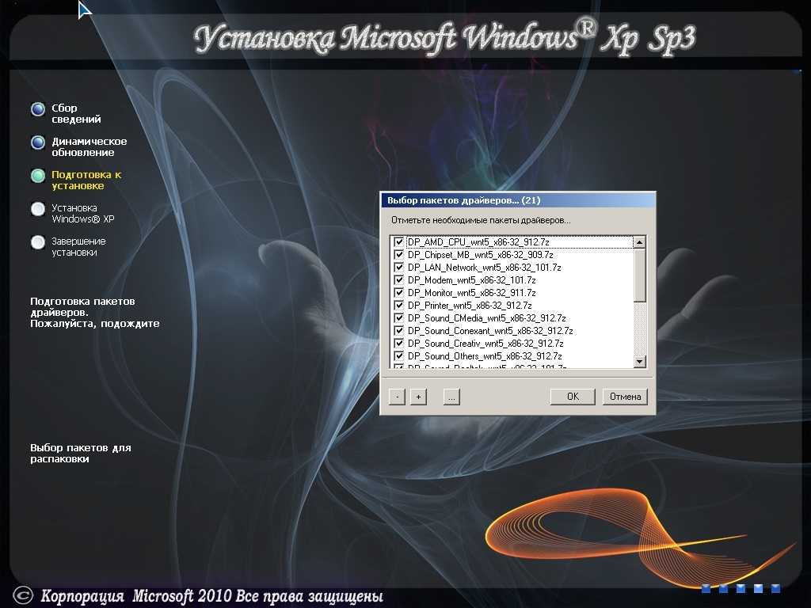This screenshot has width=811, height=608.
Task: Click the Завершение установки label
Action: [78, 247]
